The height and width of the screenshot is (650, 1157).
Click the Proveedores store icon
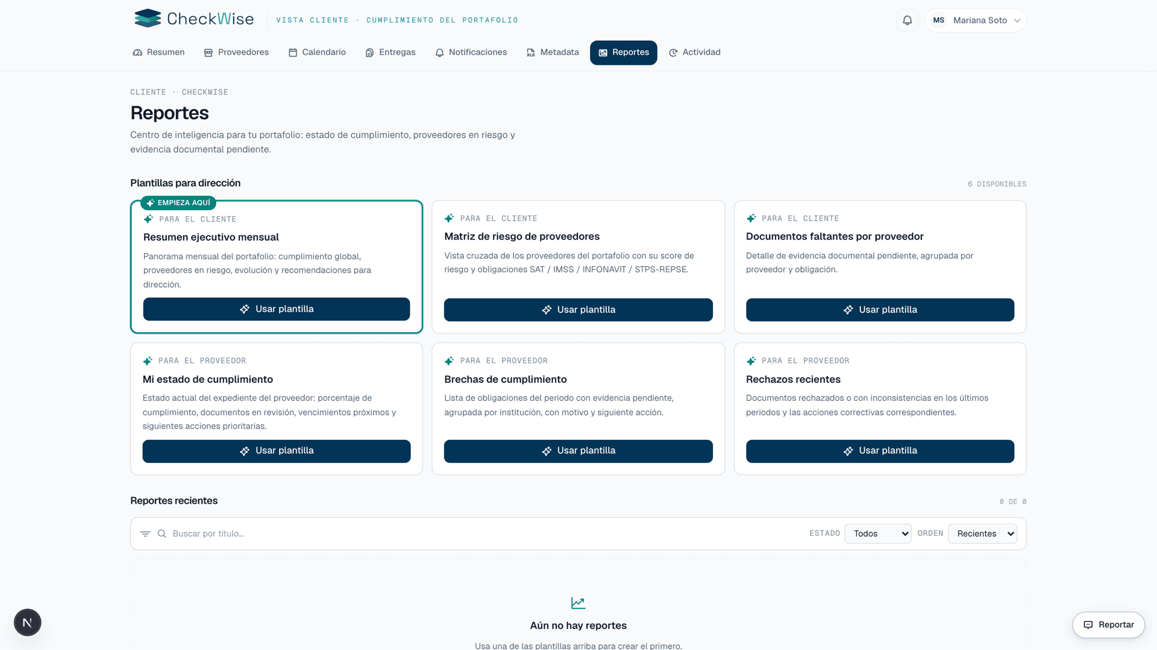(x=209, y=53)
